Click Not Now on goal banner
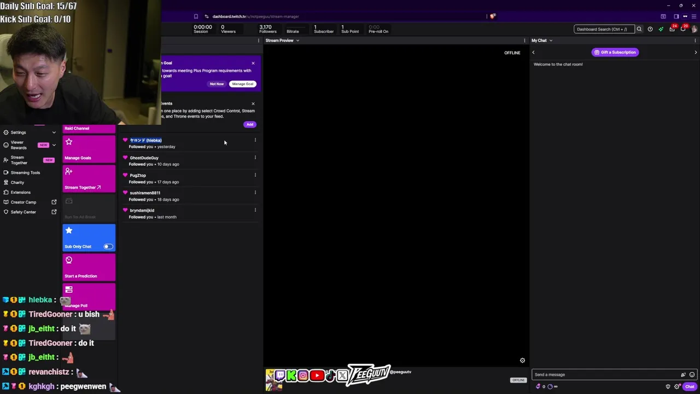The height and width of the screenshot is (394, 700). 217,84
